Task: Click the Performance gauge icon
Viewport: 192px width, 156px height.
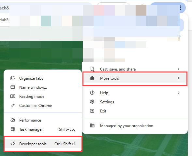Action: coord(13,120)
